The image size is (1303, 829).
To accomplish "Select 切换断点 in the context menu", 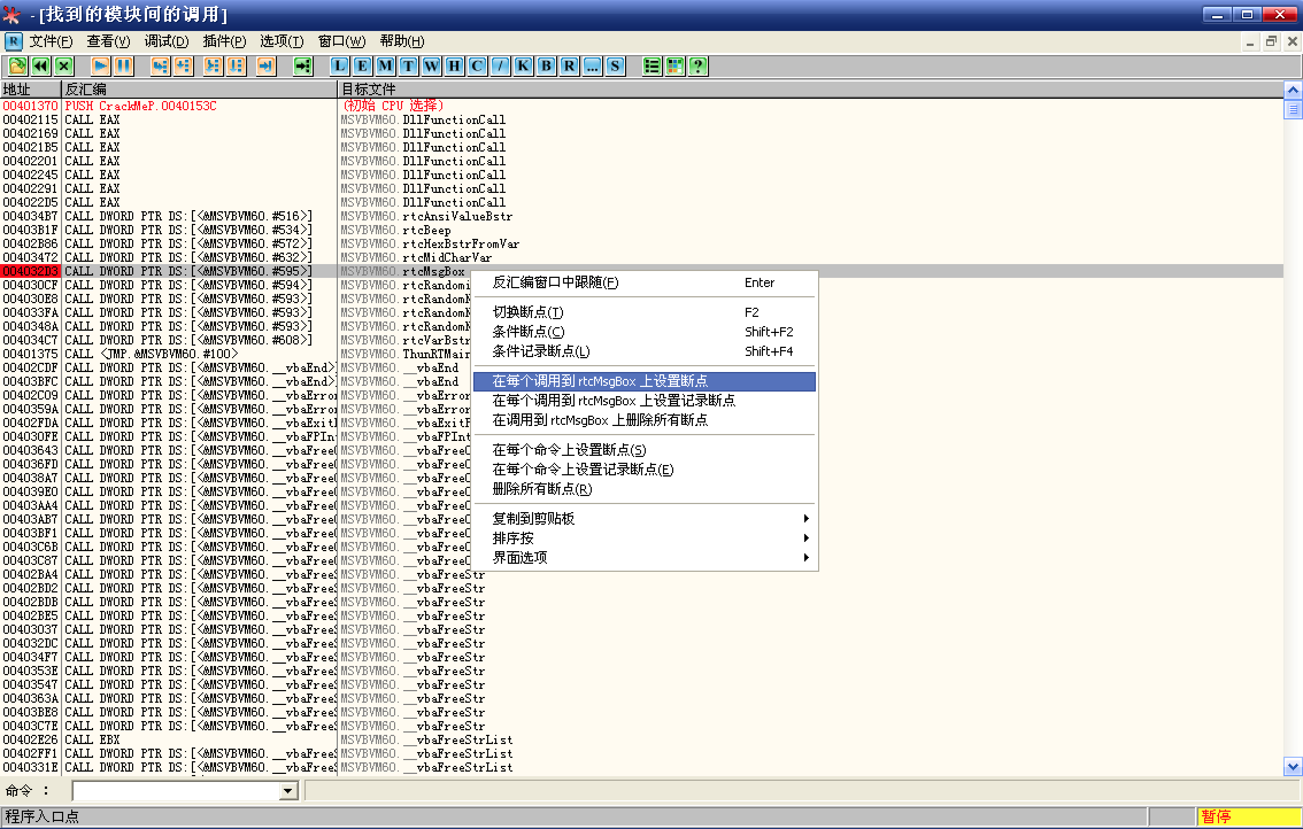I will tap(527, 312).
